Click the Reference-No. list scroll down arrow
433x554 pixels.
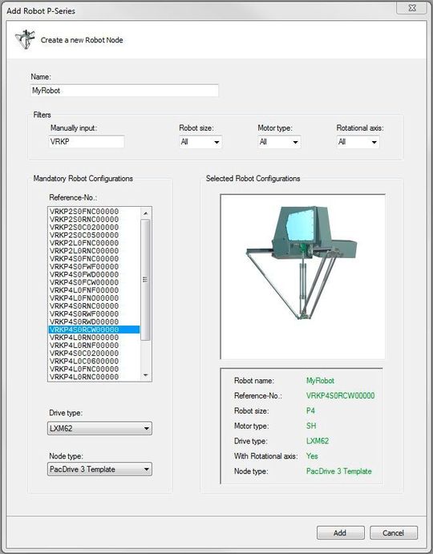(146, 375)
